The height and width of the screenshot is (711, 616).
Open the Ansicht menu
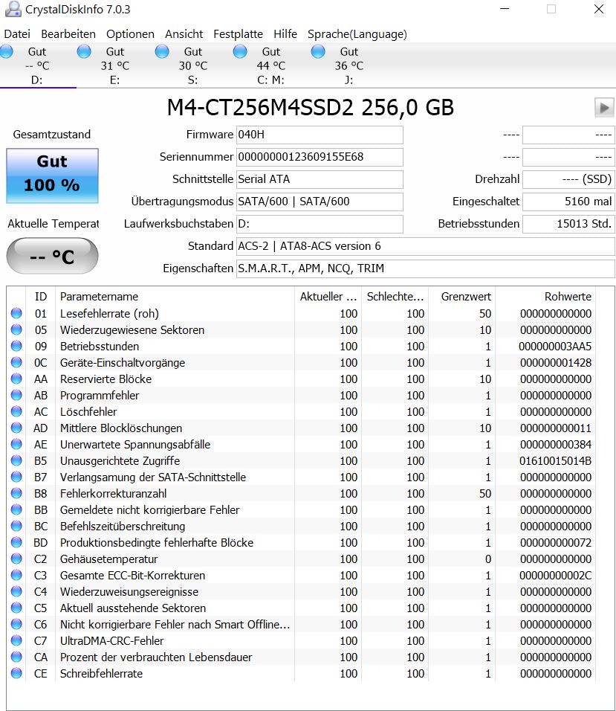click(184, 34)
